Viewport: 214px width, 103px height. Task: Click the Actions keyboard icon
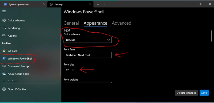click(4, 36)
